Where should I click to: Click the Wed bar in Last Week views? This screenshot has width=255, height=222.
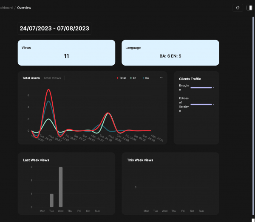tap(61, 187)
